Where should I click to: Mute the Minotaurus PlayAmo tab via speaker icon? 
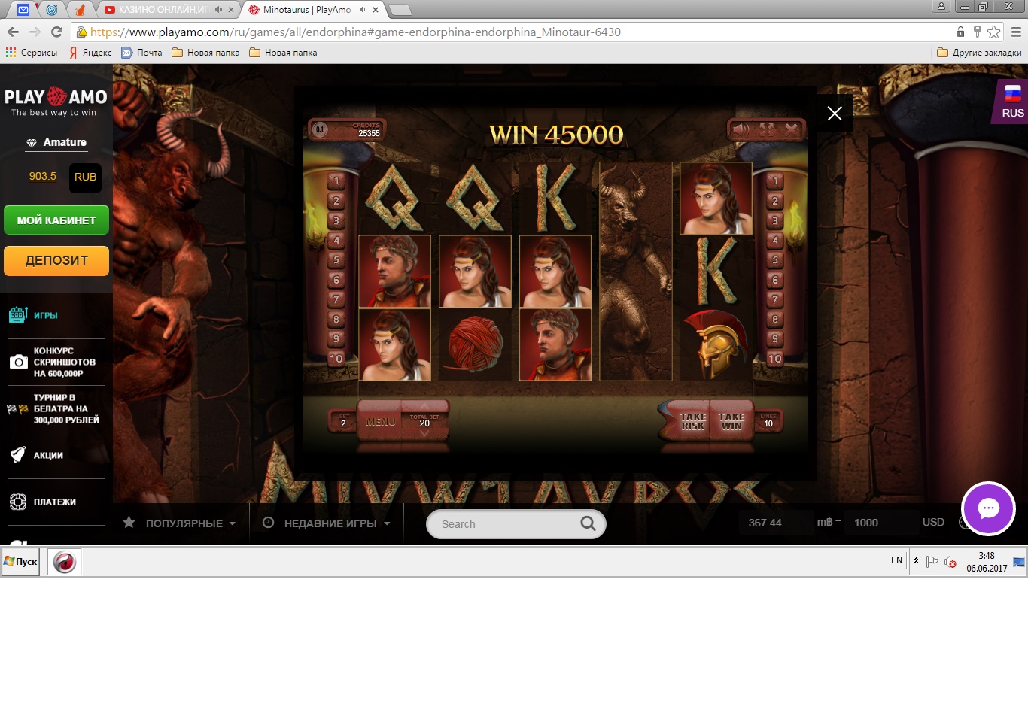(x=363, y=10)
